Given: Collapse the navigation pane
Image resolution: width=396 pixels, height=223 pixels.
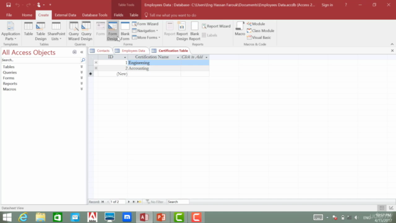Looking at the screenshot, I should 82,52.
